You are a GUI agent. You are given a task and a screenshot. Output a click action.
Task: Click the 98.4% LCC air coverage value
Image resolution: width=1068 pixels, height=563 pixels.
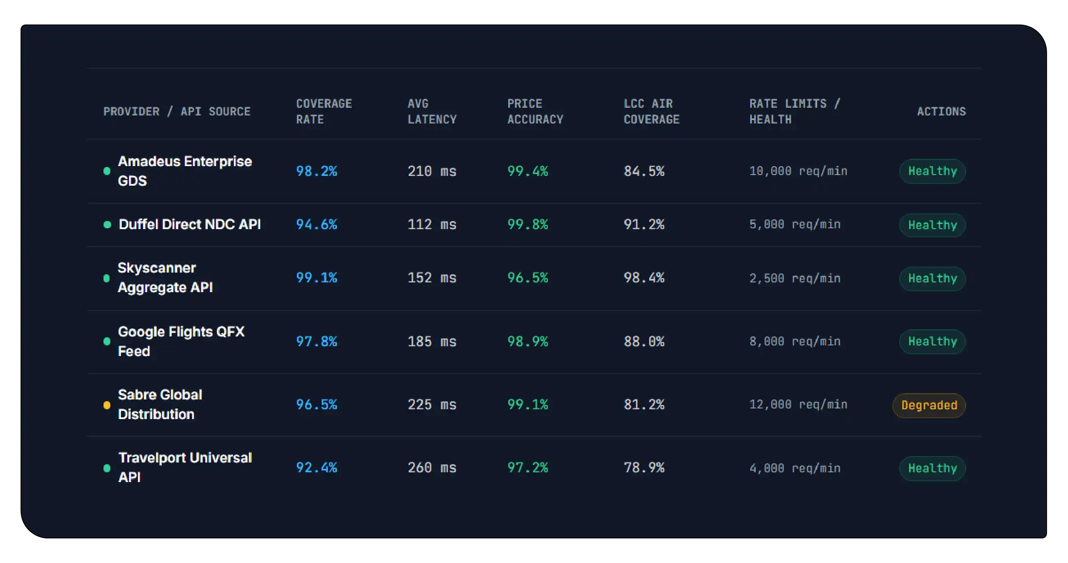click(x=644, y=278)
